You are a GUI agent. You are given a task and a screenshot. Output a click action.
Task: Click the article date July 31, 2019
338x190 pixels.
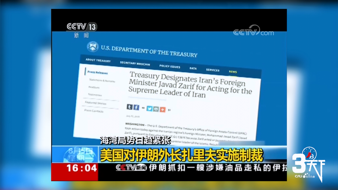[133, 116]
